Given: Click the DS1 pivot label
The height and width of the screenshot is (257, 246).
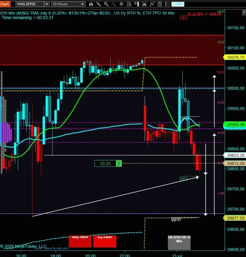Looking at the screenshot, I should click(x=184, y=179).
